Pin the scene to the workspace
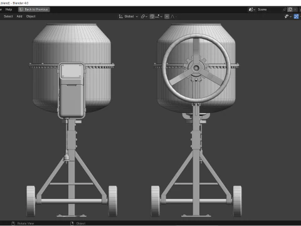 284,9
